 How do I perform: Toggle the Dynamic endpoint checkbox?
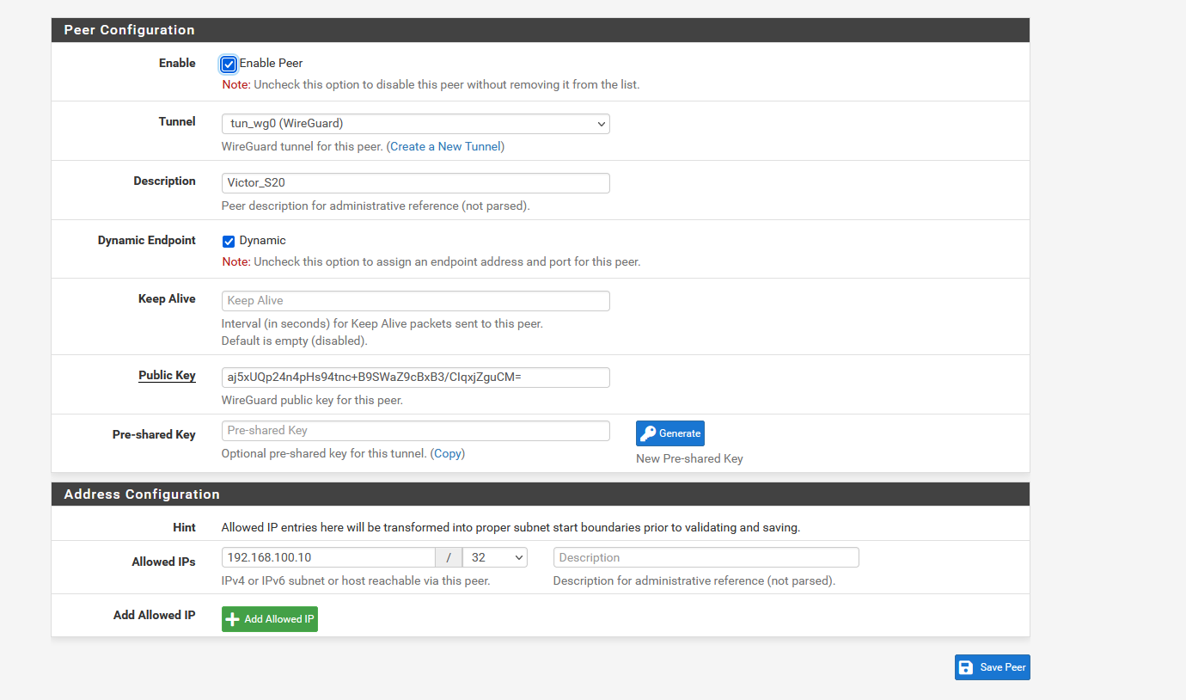tap(229, 241)
